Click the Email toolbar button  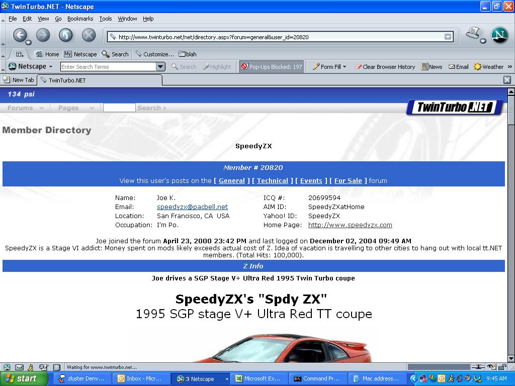pos(458,67)
